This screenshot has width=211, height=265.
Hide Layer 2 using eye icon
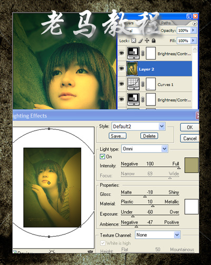click(x=121, y=69)
